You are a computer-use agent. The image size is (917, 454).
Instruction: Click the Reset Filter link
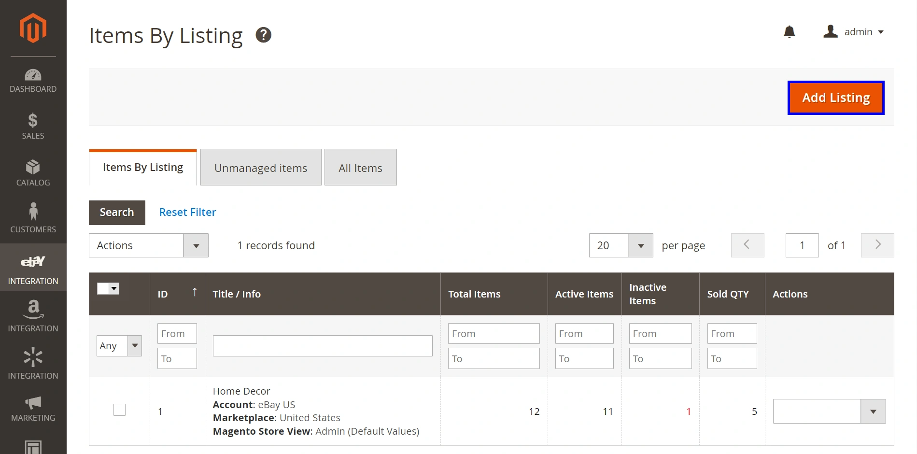tap(187, 212)
